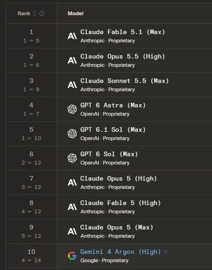Select the Claude Fable 5.1 (Max) model name
This screenshot has width=212, height=270.
tap(123, 32)
